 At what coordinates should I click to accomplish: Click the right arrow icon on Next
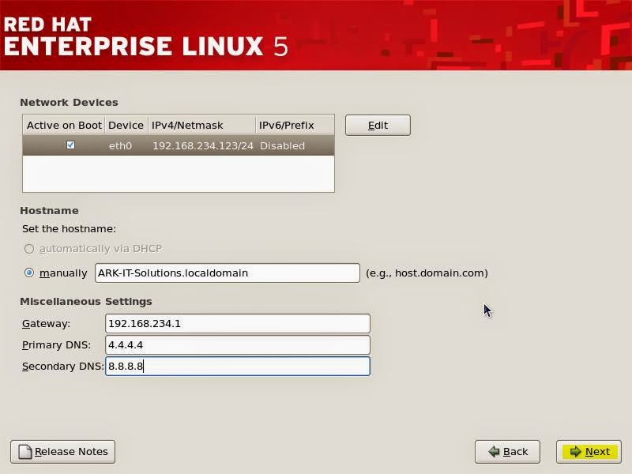576,451
